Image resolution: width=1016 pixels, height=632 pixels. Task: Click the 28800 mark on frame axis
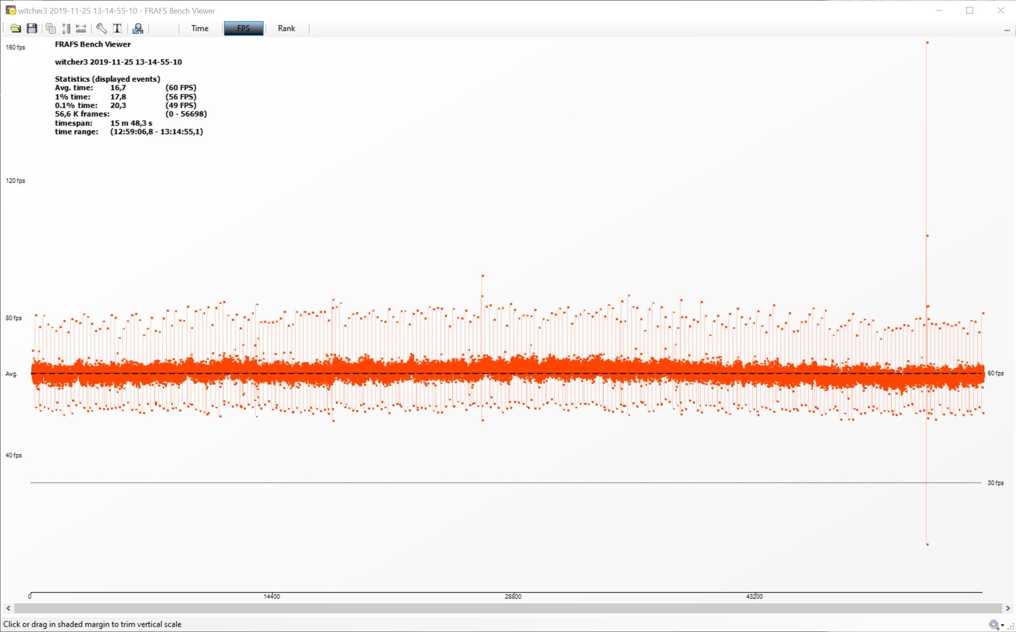coord(513,596)
